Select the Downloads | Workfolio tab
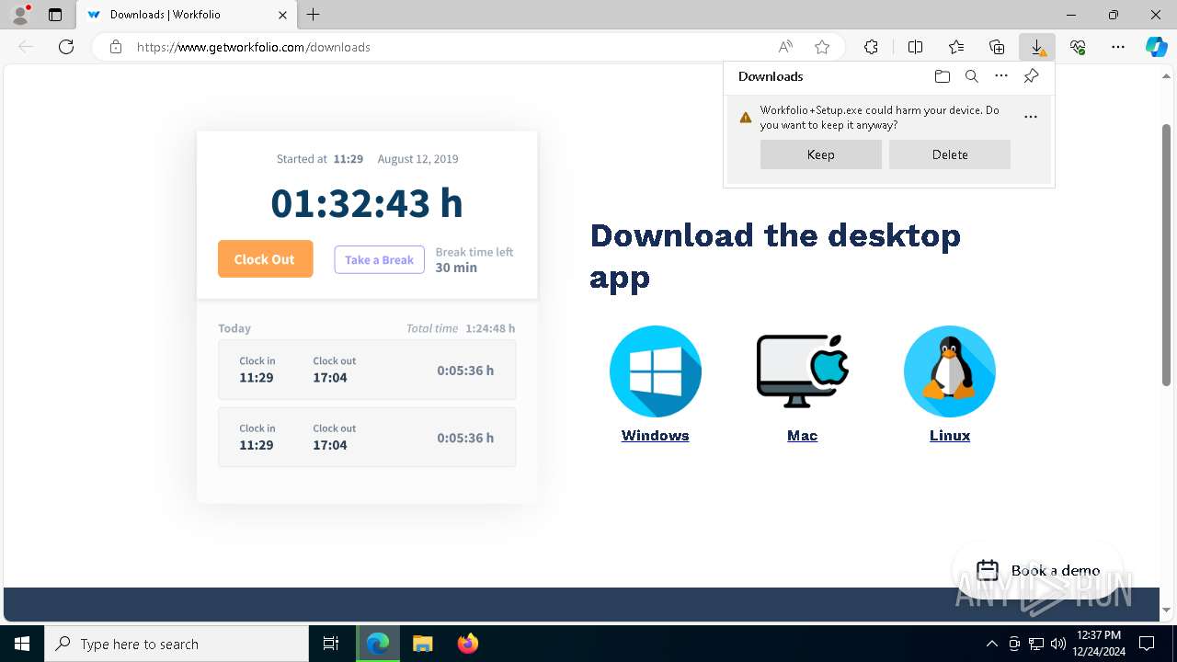 [x=187, y=15]
